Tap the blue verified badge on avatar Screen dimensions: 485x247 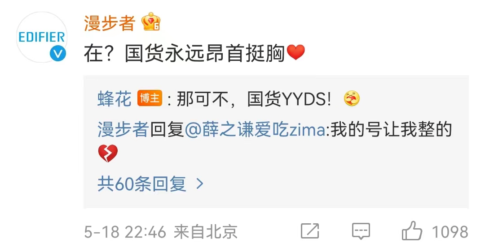(58, 54)
